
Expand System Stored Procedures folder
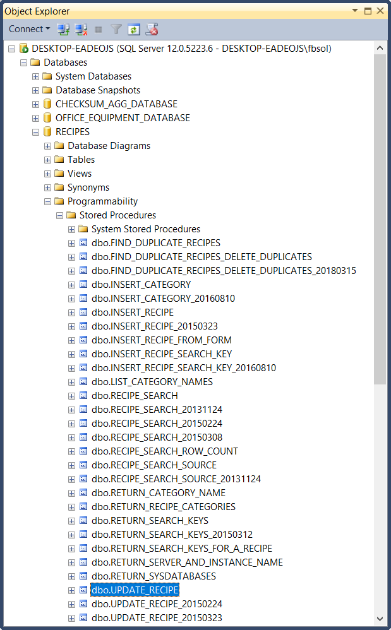coord(71,229)
